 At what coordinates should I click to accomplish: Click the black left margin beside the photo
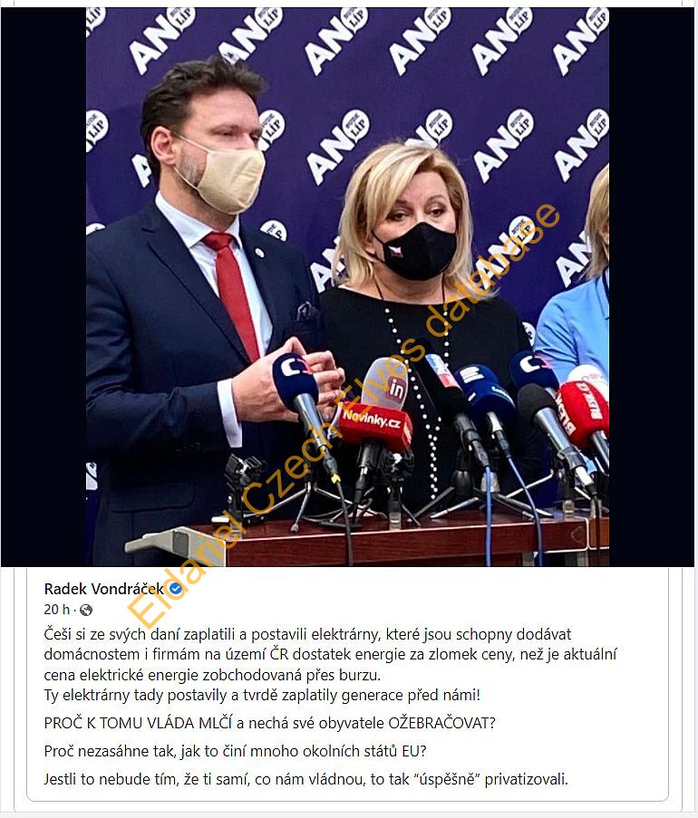44,287
